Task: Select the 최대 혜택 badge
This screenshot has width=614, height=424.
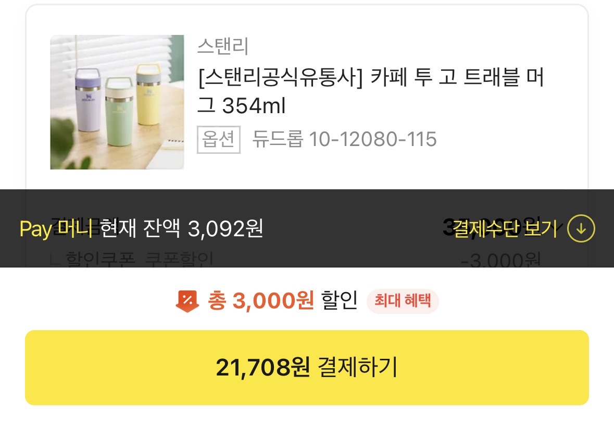Action: point(403,301)
